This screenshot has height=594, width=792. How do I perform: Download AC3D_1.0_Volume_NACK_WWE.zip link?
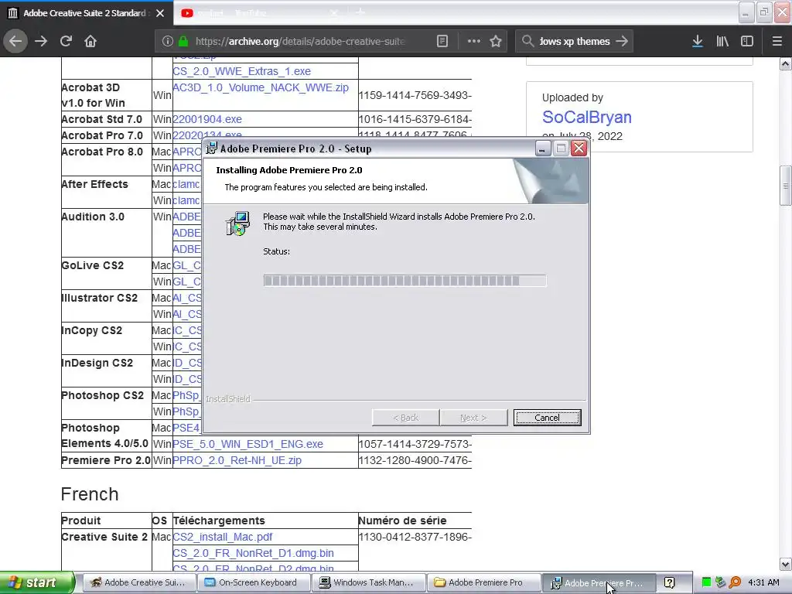click(261, 87)
